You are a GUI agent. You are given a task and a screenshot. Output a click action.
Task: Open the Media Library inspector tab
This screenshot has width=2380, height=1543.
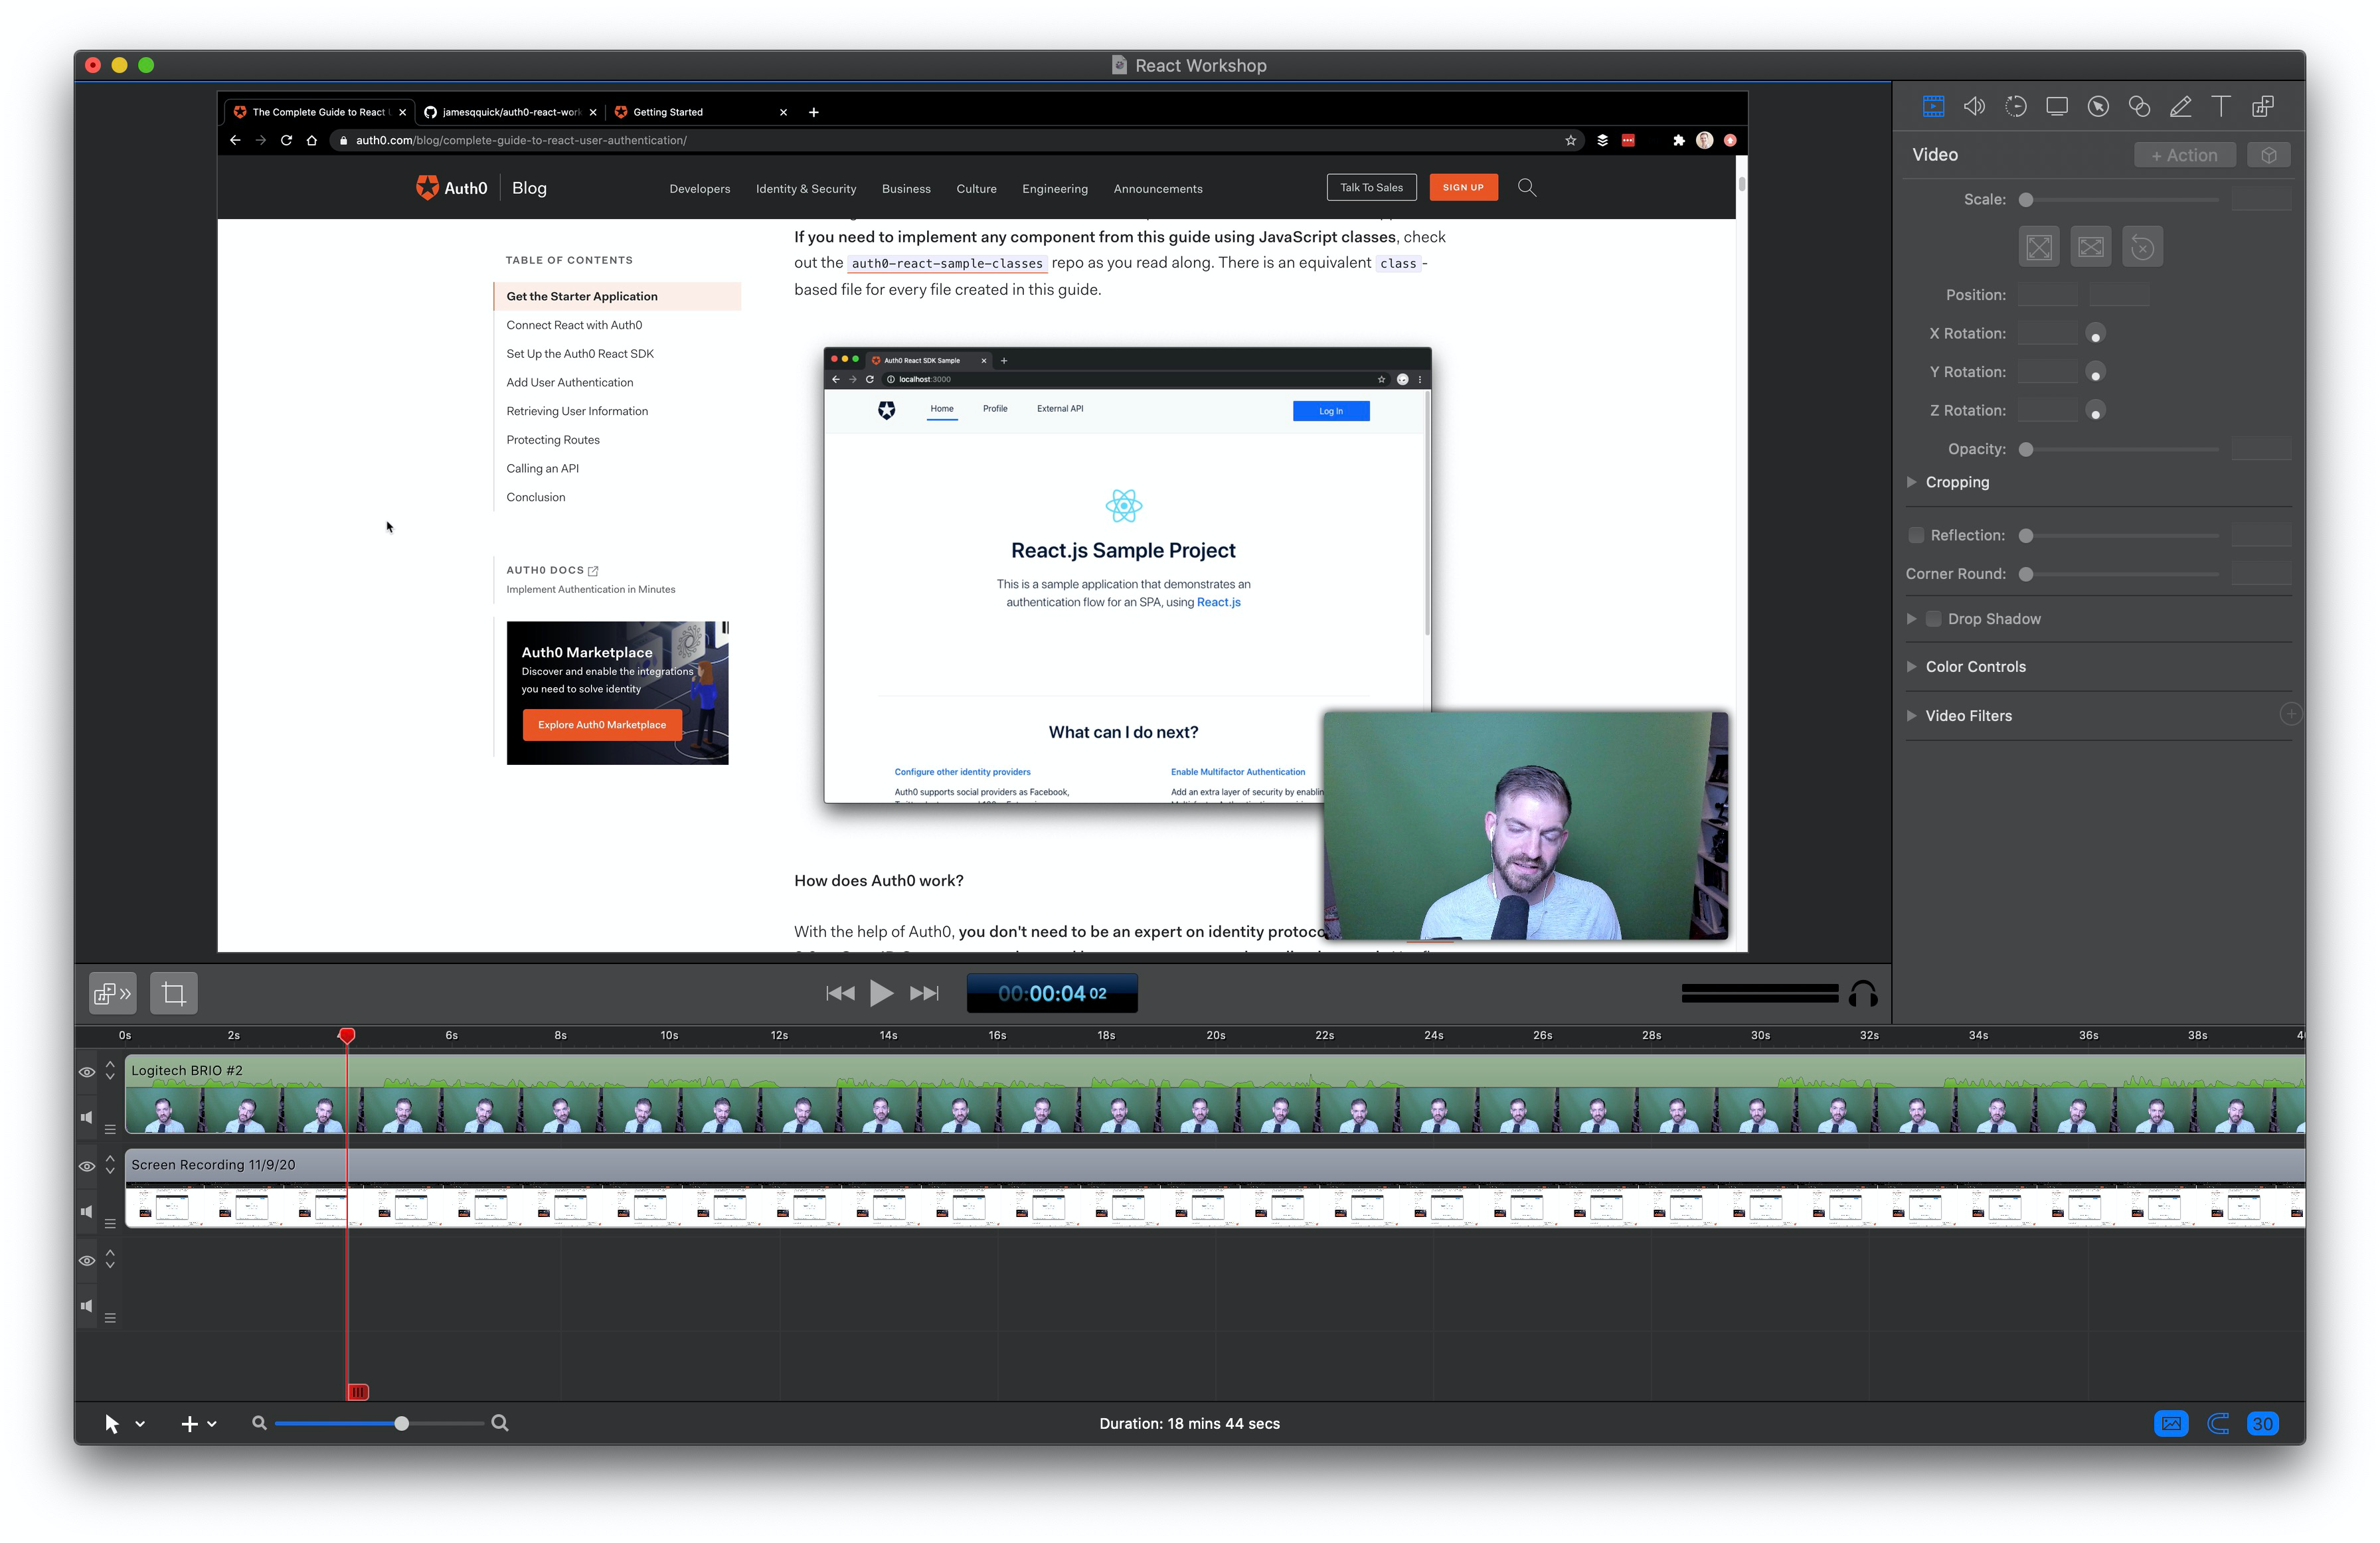[x=2263, y=106]
